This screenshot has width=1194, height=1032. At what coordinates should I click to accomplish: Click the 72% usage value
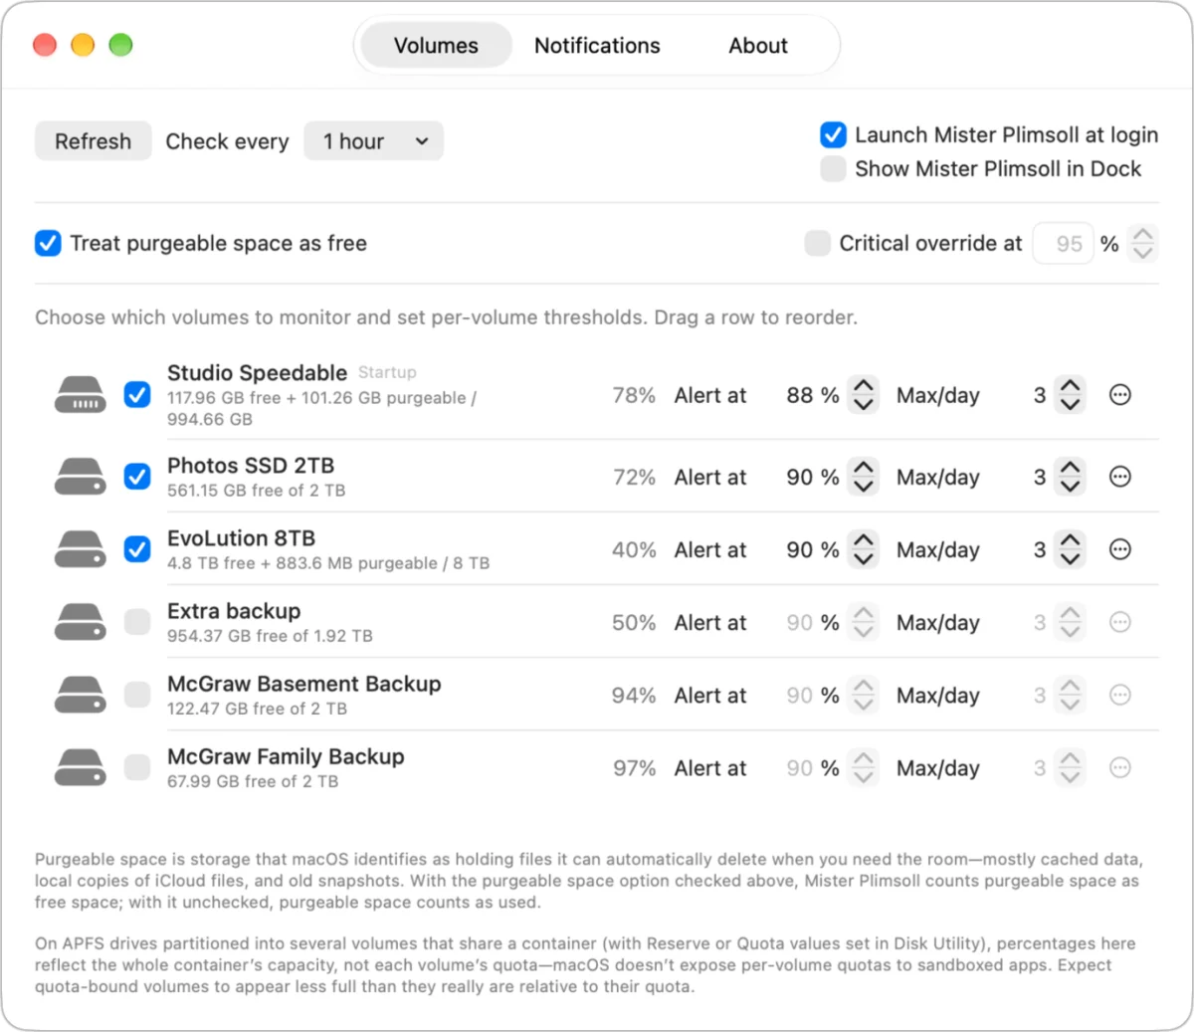pos(634,477)
